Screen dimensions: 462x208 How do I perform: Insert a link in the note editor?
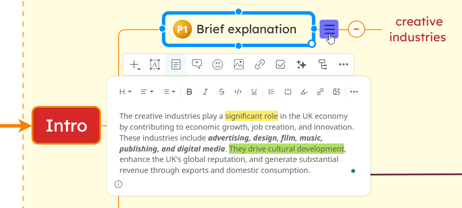click(x=320, y=92)
